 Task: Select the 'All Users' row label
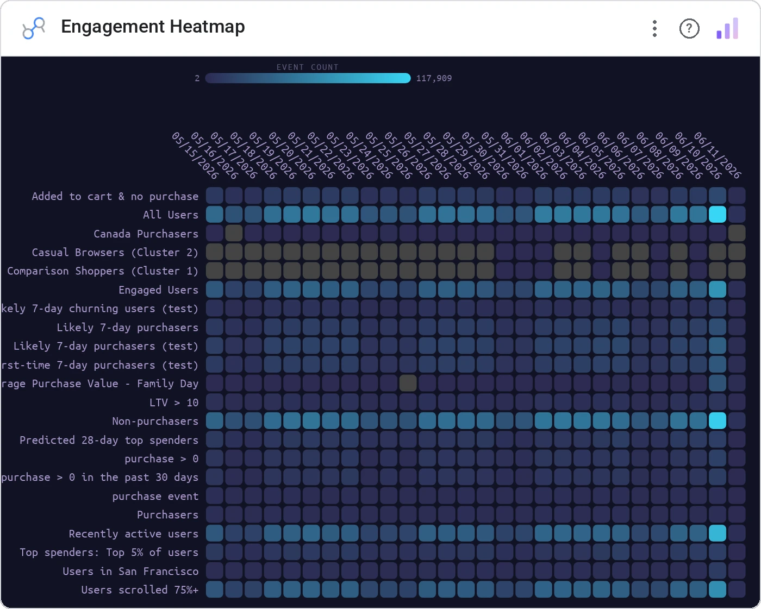[x=171, y=215]
